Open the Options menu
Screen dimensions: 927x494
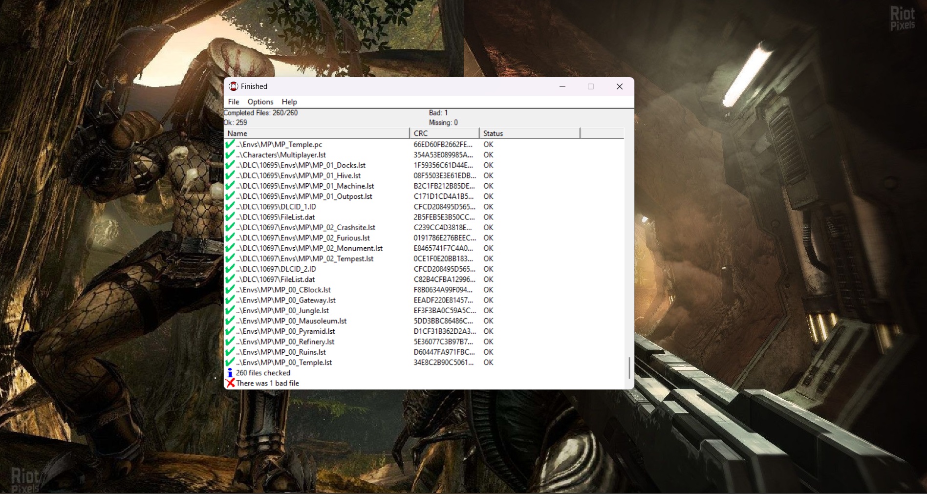[x=260, y=102]
